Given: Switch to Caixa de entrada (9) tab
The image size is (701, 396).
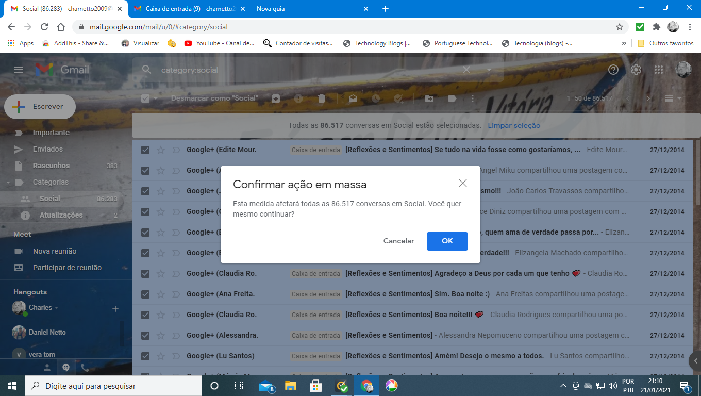Looking at the screenshot, I should click(x=190, y=9).
